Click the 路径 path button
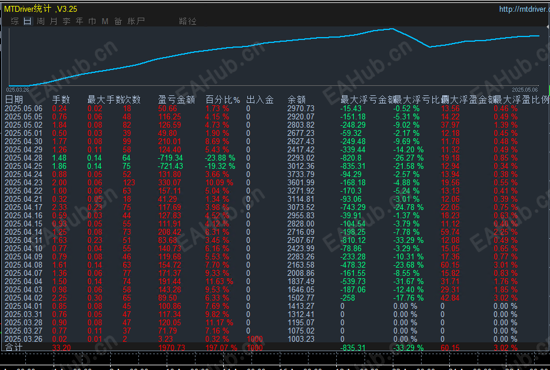 click(188, 21)
